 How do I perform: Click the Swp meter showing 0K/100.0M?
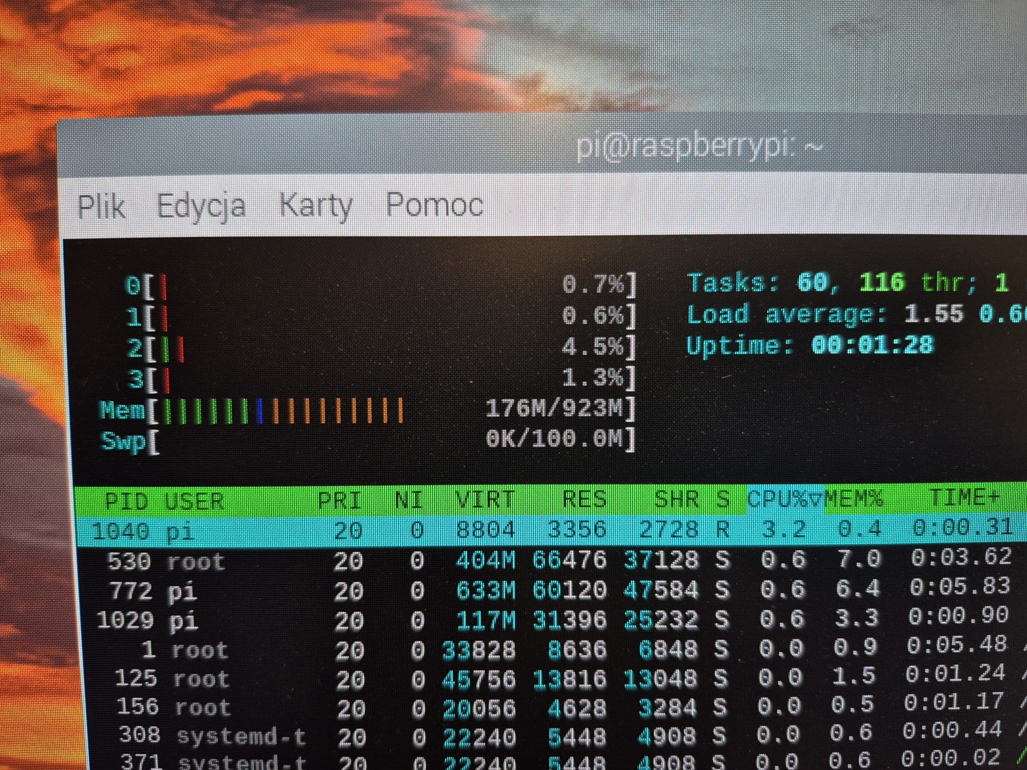[369, 440]
